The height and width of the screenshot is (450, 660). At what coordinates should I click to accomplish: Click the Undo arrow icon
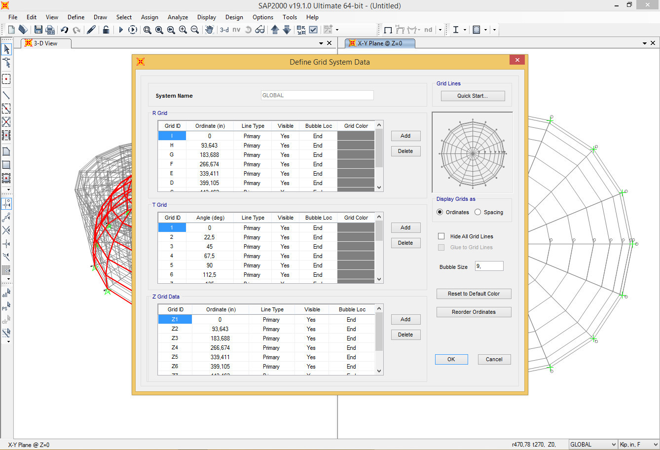tap(65, 30)
